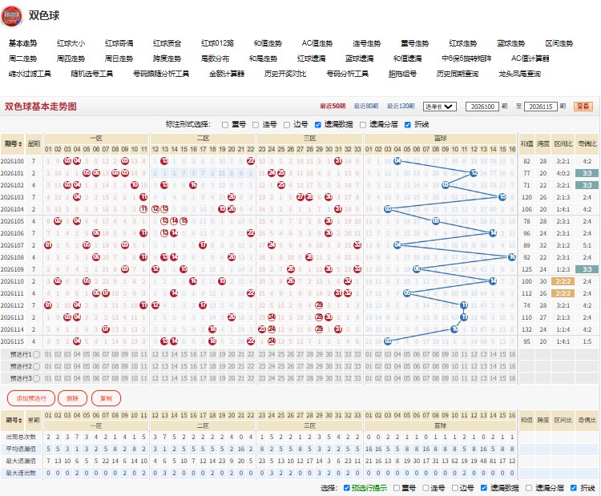Click the red 删除 button
This screenshot has height=496, width=601.
pyautogui.click(x=72, y=398)
